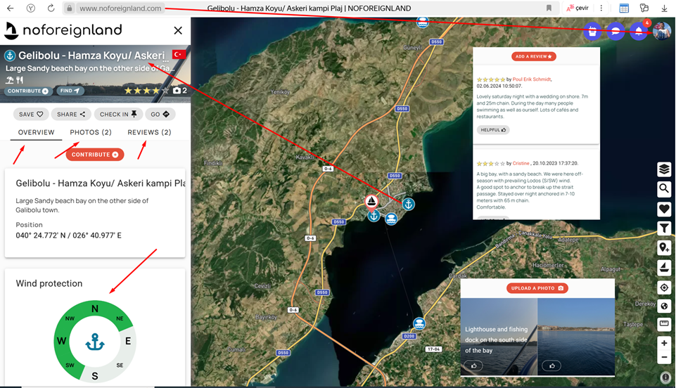Click CONTRIBUTE in the header image
The width and height of the screenshot is (676, 388).
[28, 91]
